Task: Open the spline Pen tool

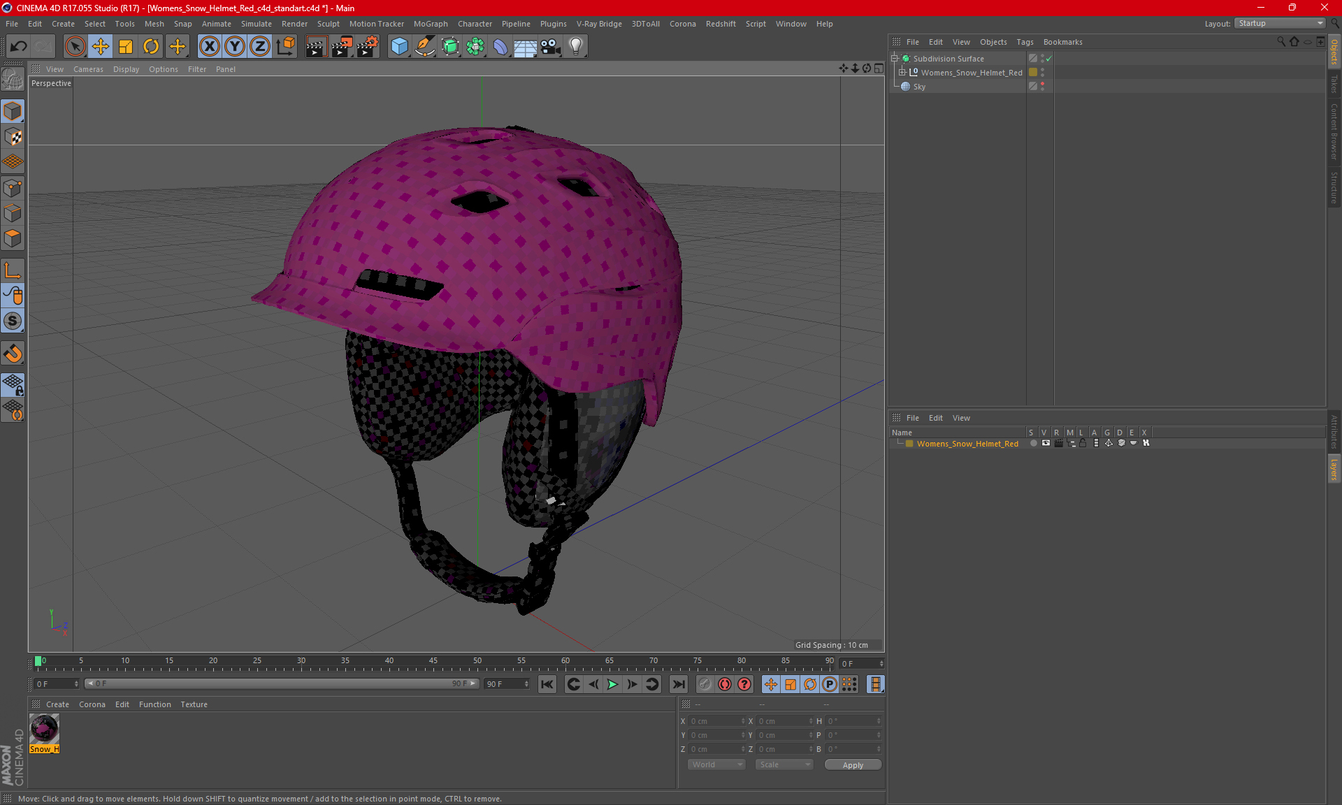Action: (424, 47)
